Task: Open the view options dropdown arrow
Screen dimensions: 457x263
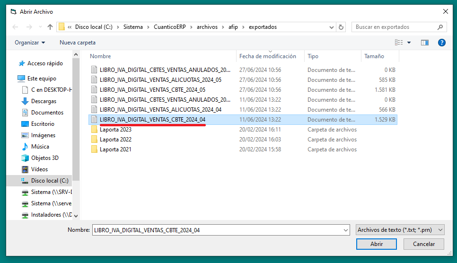Action: (409, 43)
